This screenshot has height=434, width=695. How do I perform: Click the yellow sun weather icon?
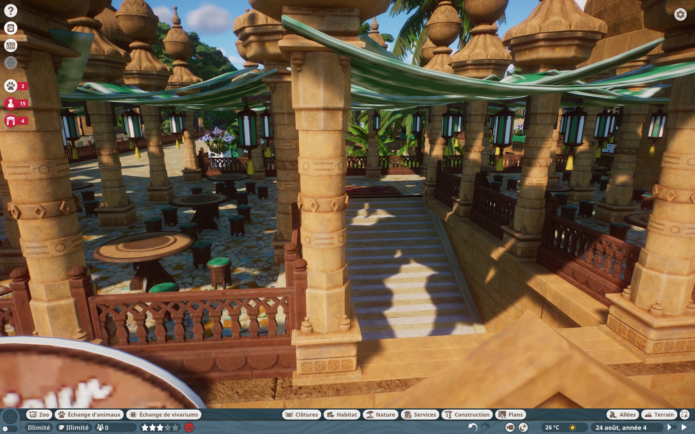point(573,427)
